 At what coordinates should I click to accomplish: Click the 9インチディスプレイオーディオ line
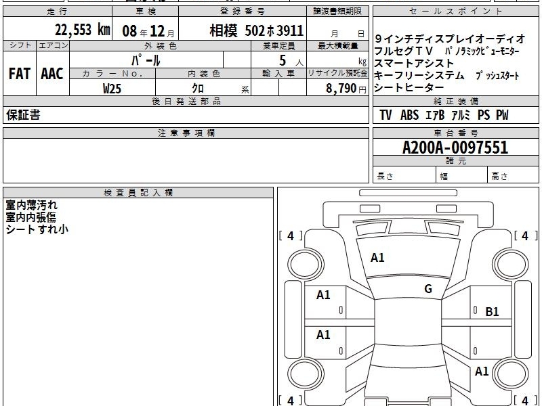point(450,39)
